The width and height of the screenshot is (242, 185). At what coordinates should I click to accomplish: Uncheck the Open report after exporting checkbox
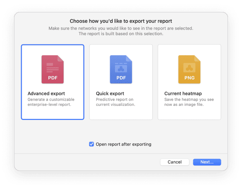click(92, 144)
